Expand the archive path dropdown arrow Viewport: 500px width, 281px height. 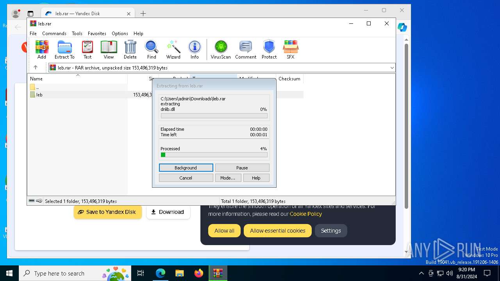(392, 68)
